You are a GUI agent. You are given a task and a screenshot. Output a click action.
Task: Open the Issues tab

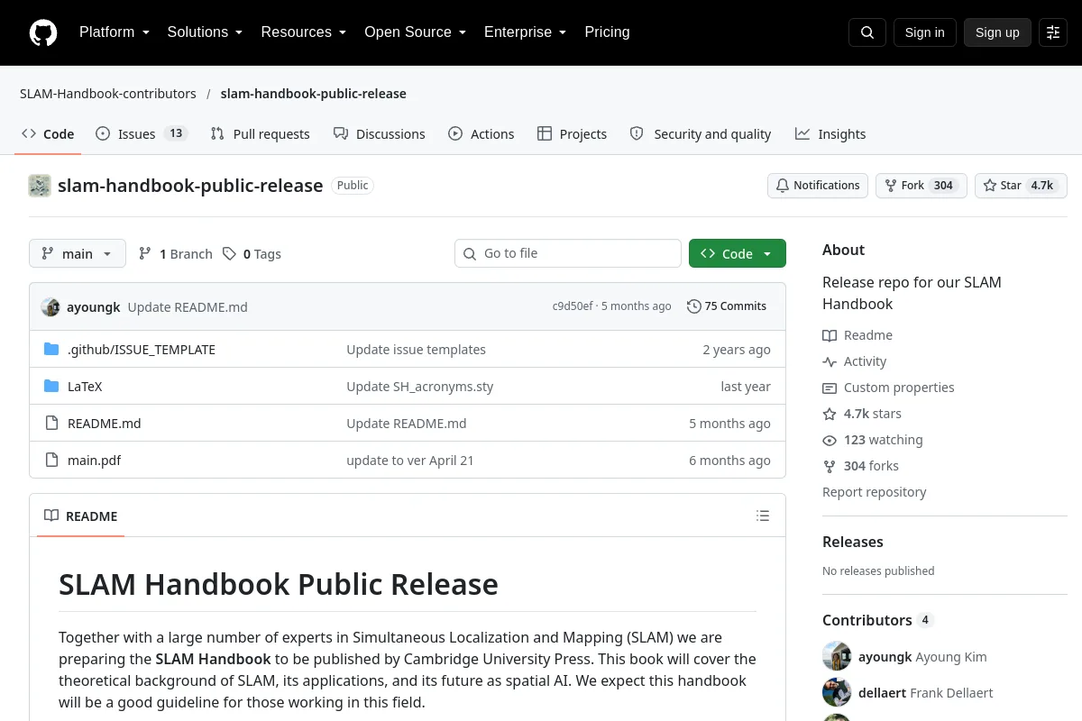pos(141,134)
